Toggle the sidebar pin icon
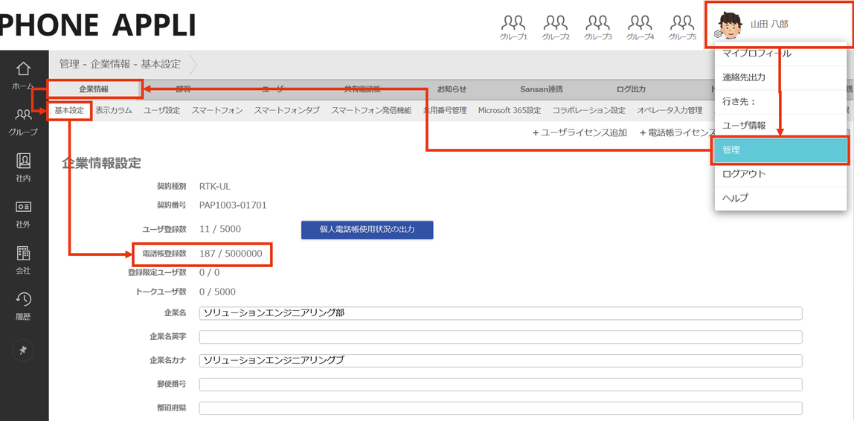The image size is (854, 421). click(x=23, y=351)
